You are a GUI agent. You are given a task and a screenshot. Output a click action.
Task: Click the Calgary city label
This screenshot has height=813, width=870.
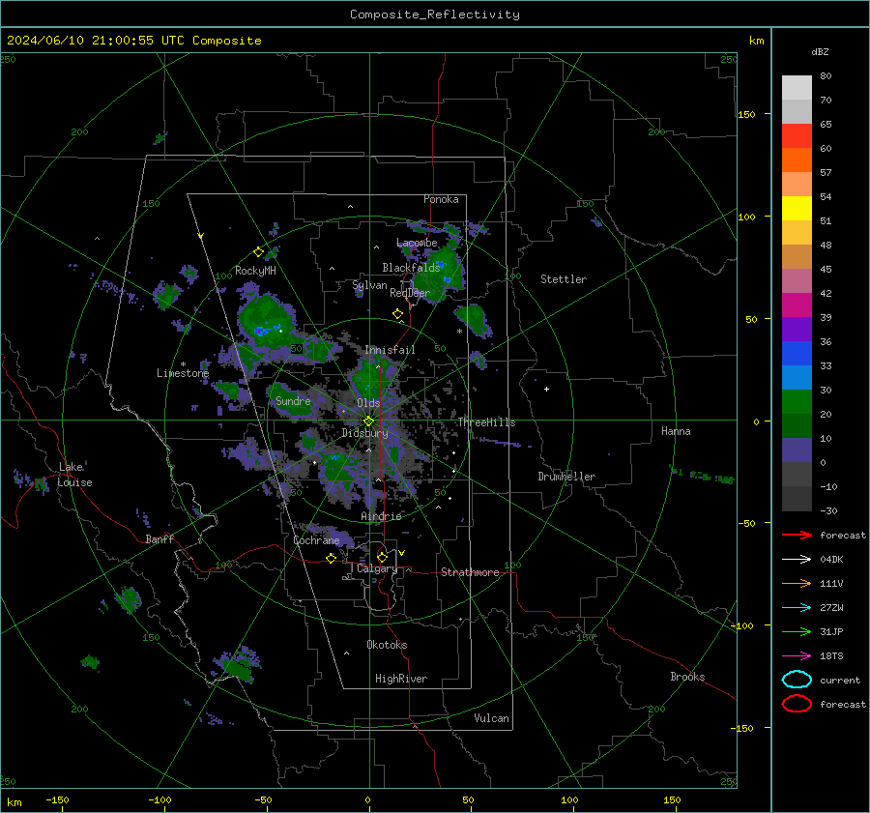[x=377, y=568]
